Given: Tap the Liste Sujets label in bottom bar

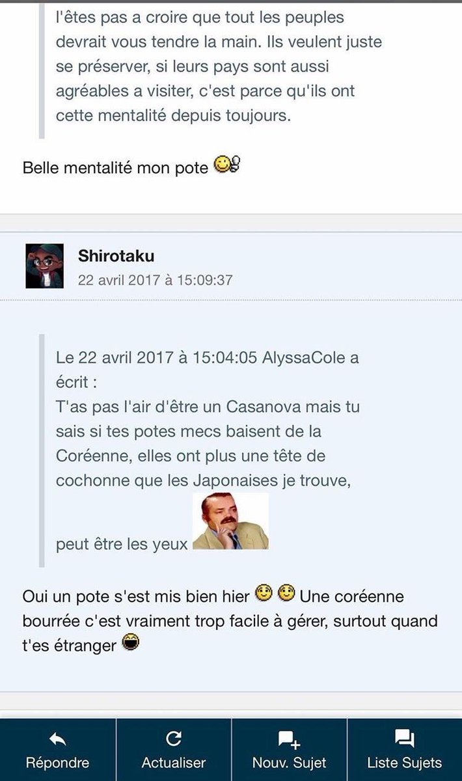Looking at the screenshot, I should (405, 763).
